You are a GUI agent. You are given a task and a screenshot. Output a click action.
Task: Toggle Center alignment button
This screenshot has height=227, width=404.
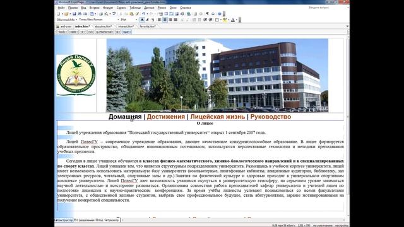click(x=165, y=20)
